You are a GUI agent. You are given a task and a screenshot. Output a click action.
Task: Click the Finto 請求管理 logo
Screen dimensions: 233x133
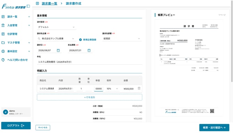point(14,6)
